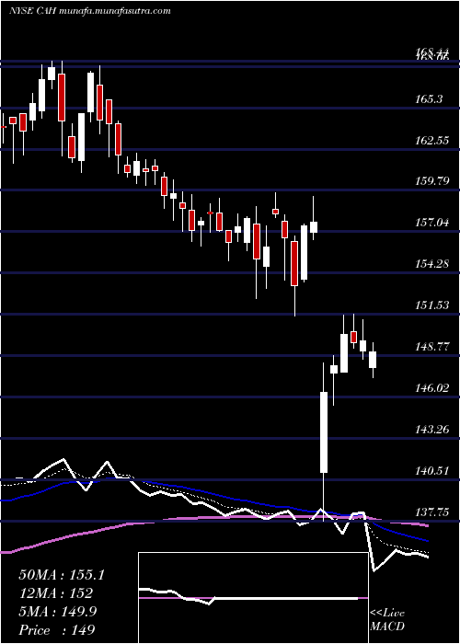Click the 151.53 price axis label

click(x=432, y=305)
